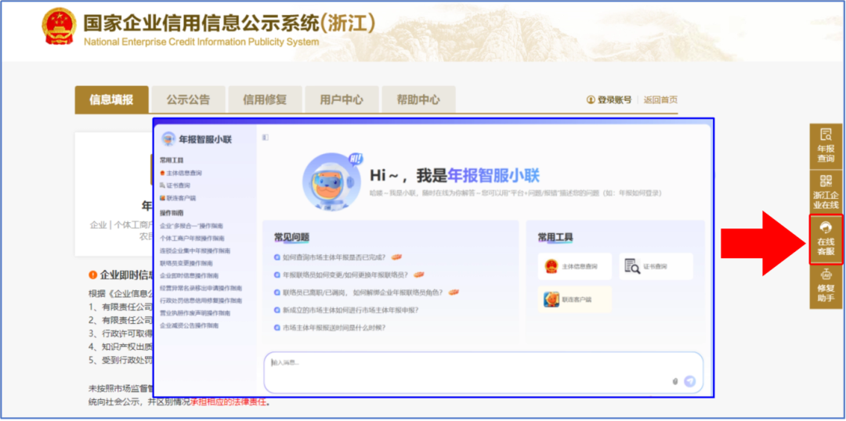The width and height of the screenshot is (846, 421).
Task: Ask 新成立的市场主体如何进行年报申报
Action: (351, 310)
